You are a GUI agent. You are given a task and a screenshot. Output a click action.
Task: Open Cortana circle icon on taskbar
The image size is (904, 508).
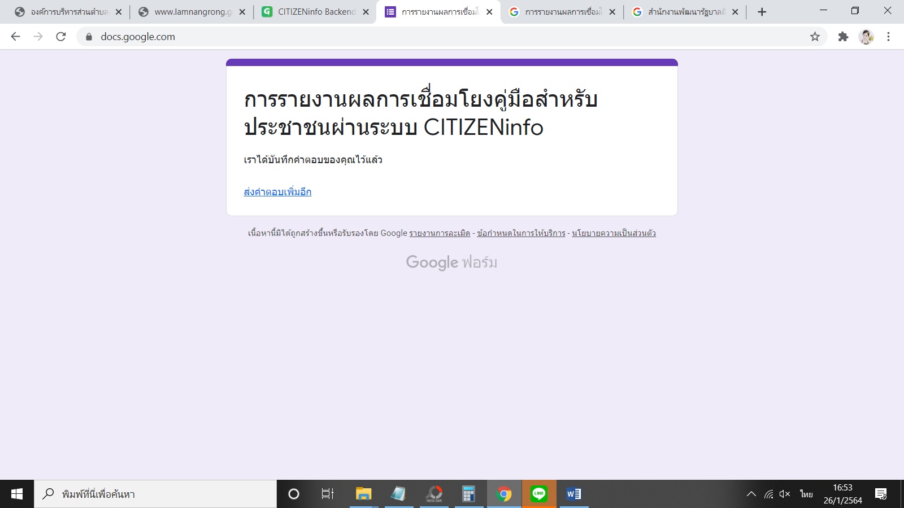click(294, 494)
